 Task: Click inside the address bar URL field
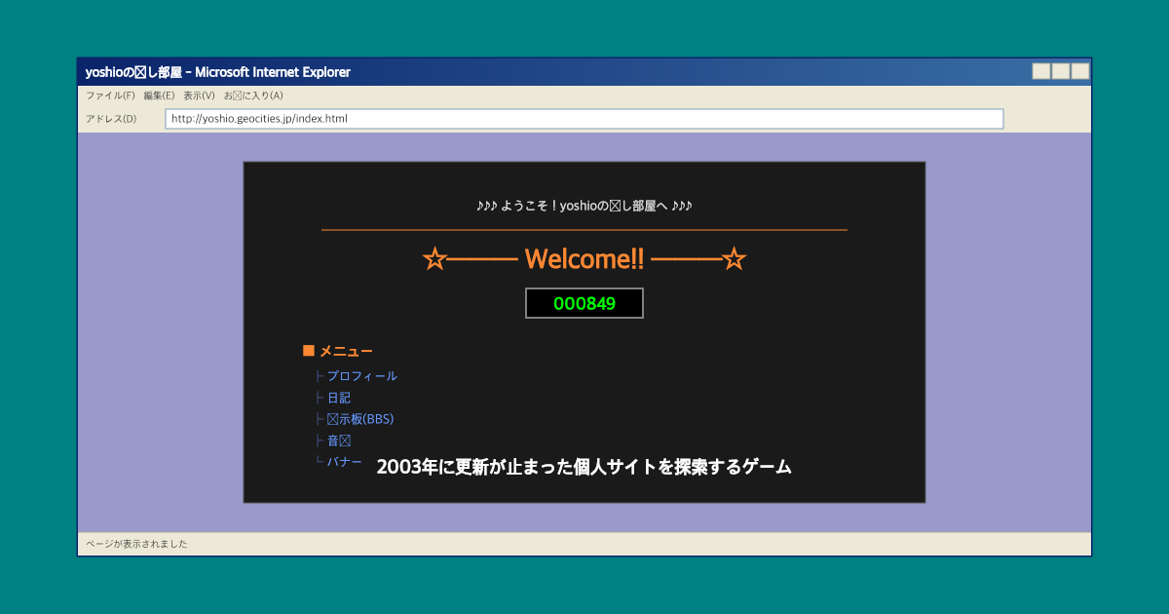tap(390, 118)
